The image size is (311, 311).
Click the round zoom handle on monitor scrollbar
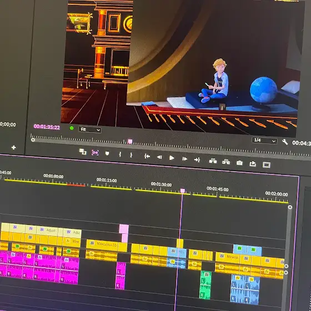point(33,140)
